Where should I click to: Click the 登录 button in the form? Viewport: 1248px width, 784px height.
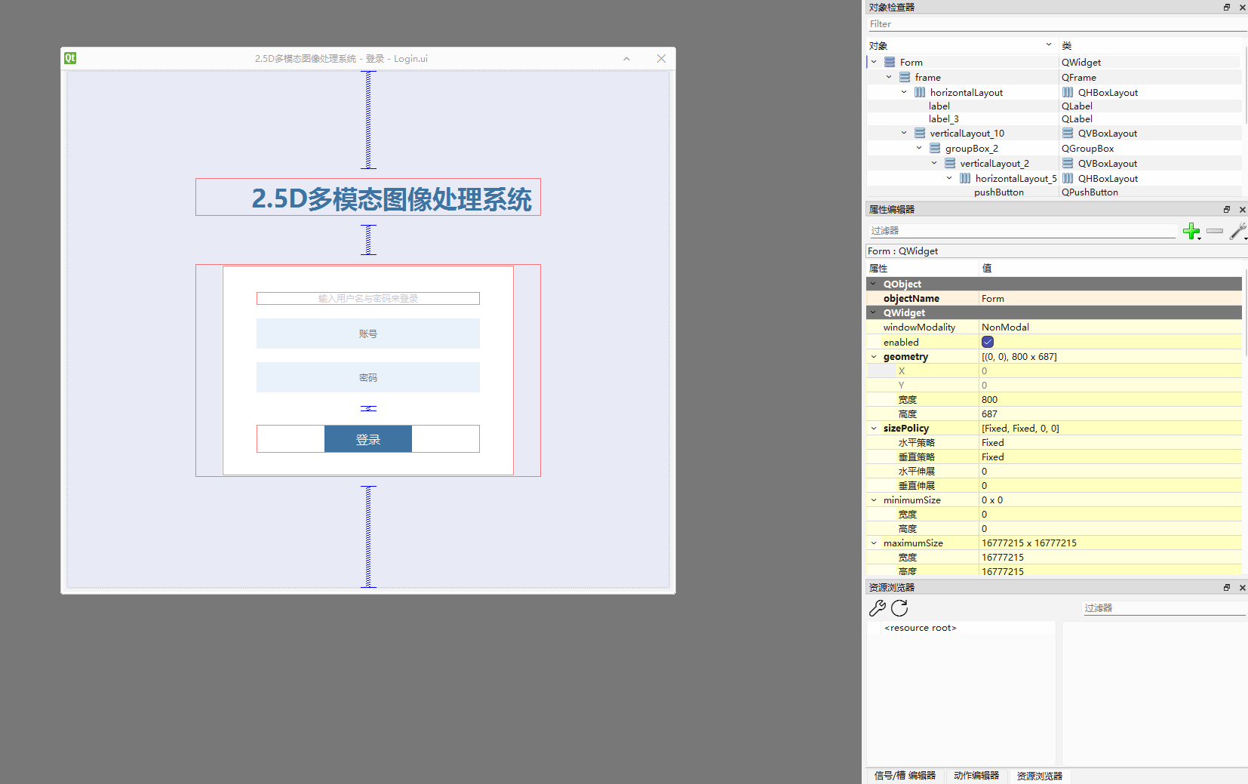pyautogui.click(x=367, y=438)
